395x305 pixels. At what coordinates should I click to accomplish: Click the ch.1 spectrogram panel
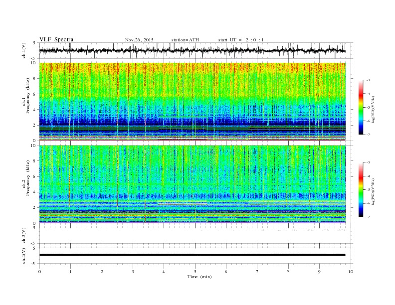(193, 102)
